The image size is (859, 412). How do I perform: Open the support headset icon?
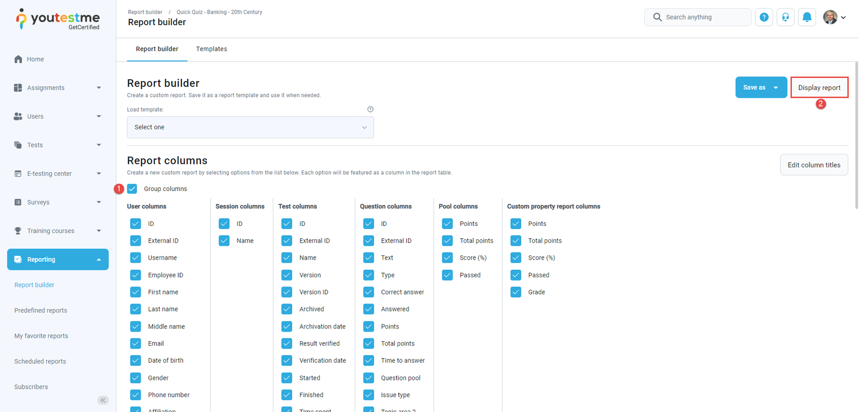(x=785, y=17)
